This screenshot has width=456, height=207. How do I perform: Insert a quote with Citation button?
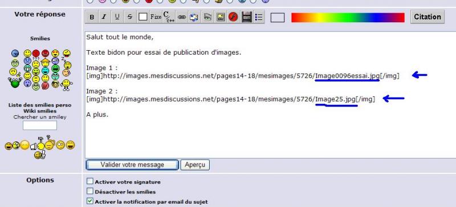tap(427, 17)
